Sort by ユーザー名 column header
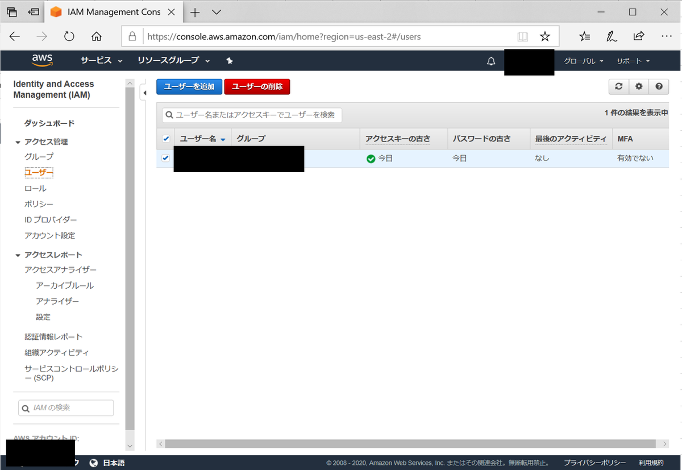 pos(203,139)
